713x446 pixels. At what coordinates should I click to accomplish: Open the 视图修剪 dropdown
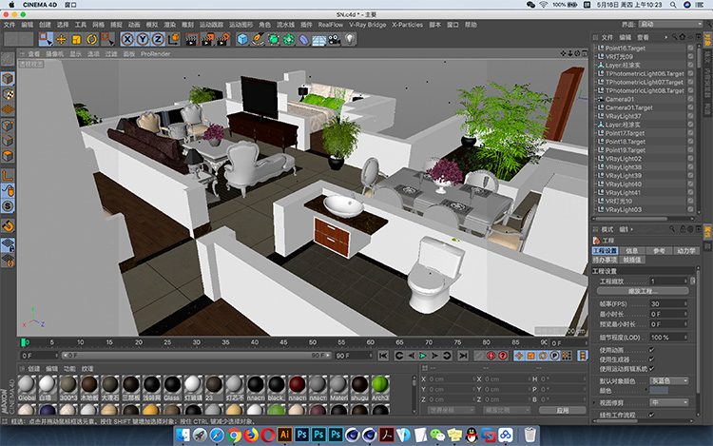[669, 402]
